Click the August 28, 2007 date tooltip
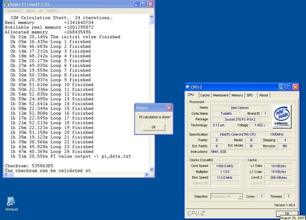 click(293, 218)
